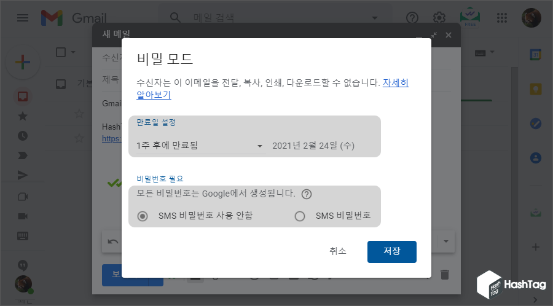The height and width of the screenshot is (306, 553).
Task: Start a new meeting camera icon
Action: [23, 197]
